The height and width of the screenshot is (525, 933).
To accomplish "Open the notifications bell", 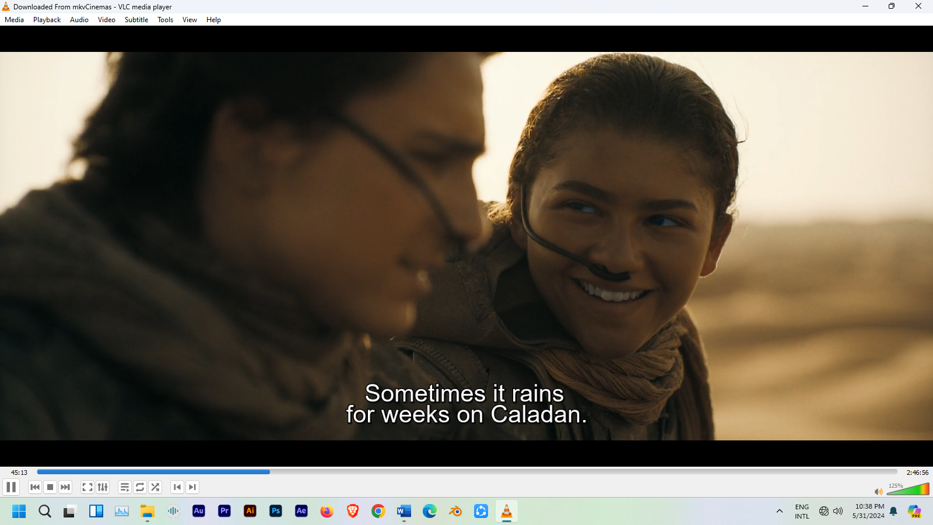I will pyautogui.click(x=893, y=512).
